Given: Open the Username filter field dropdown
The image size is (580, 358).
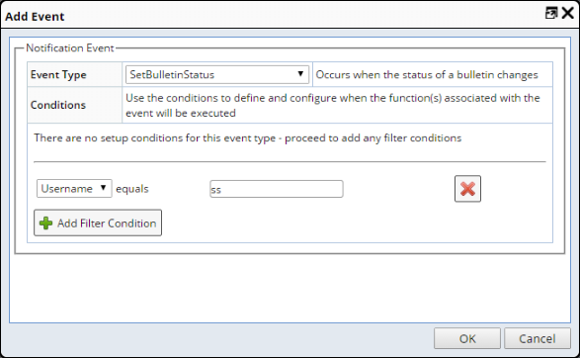Looking at the screenshot, I should [x=74, y=189].
